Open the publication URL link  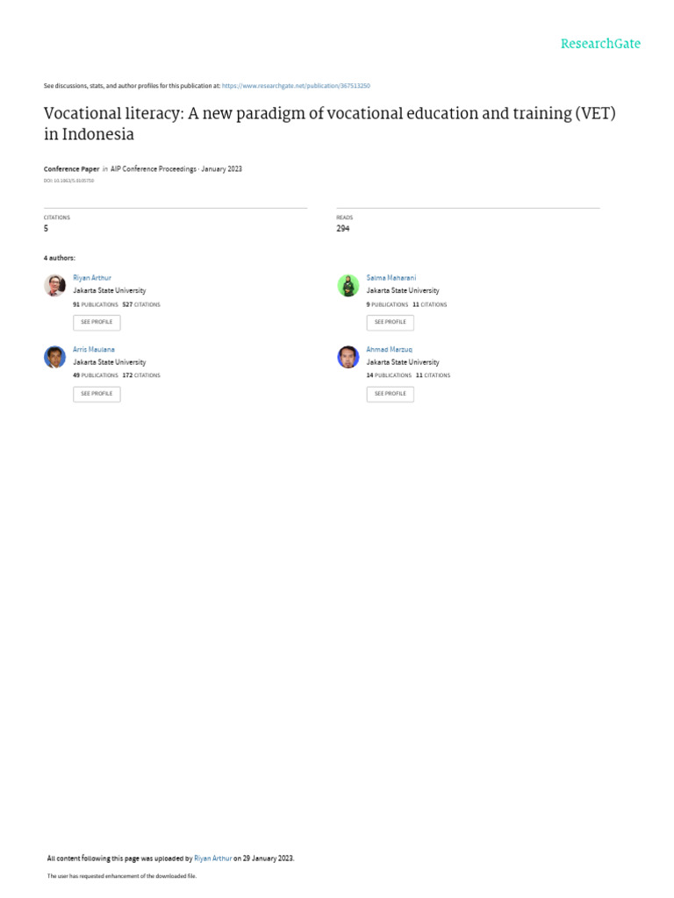302,86
